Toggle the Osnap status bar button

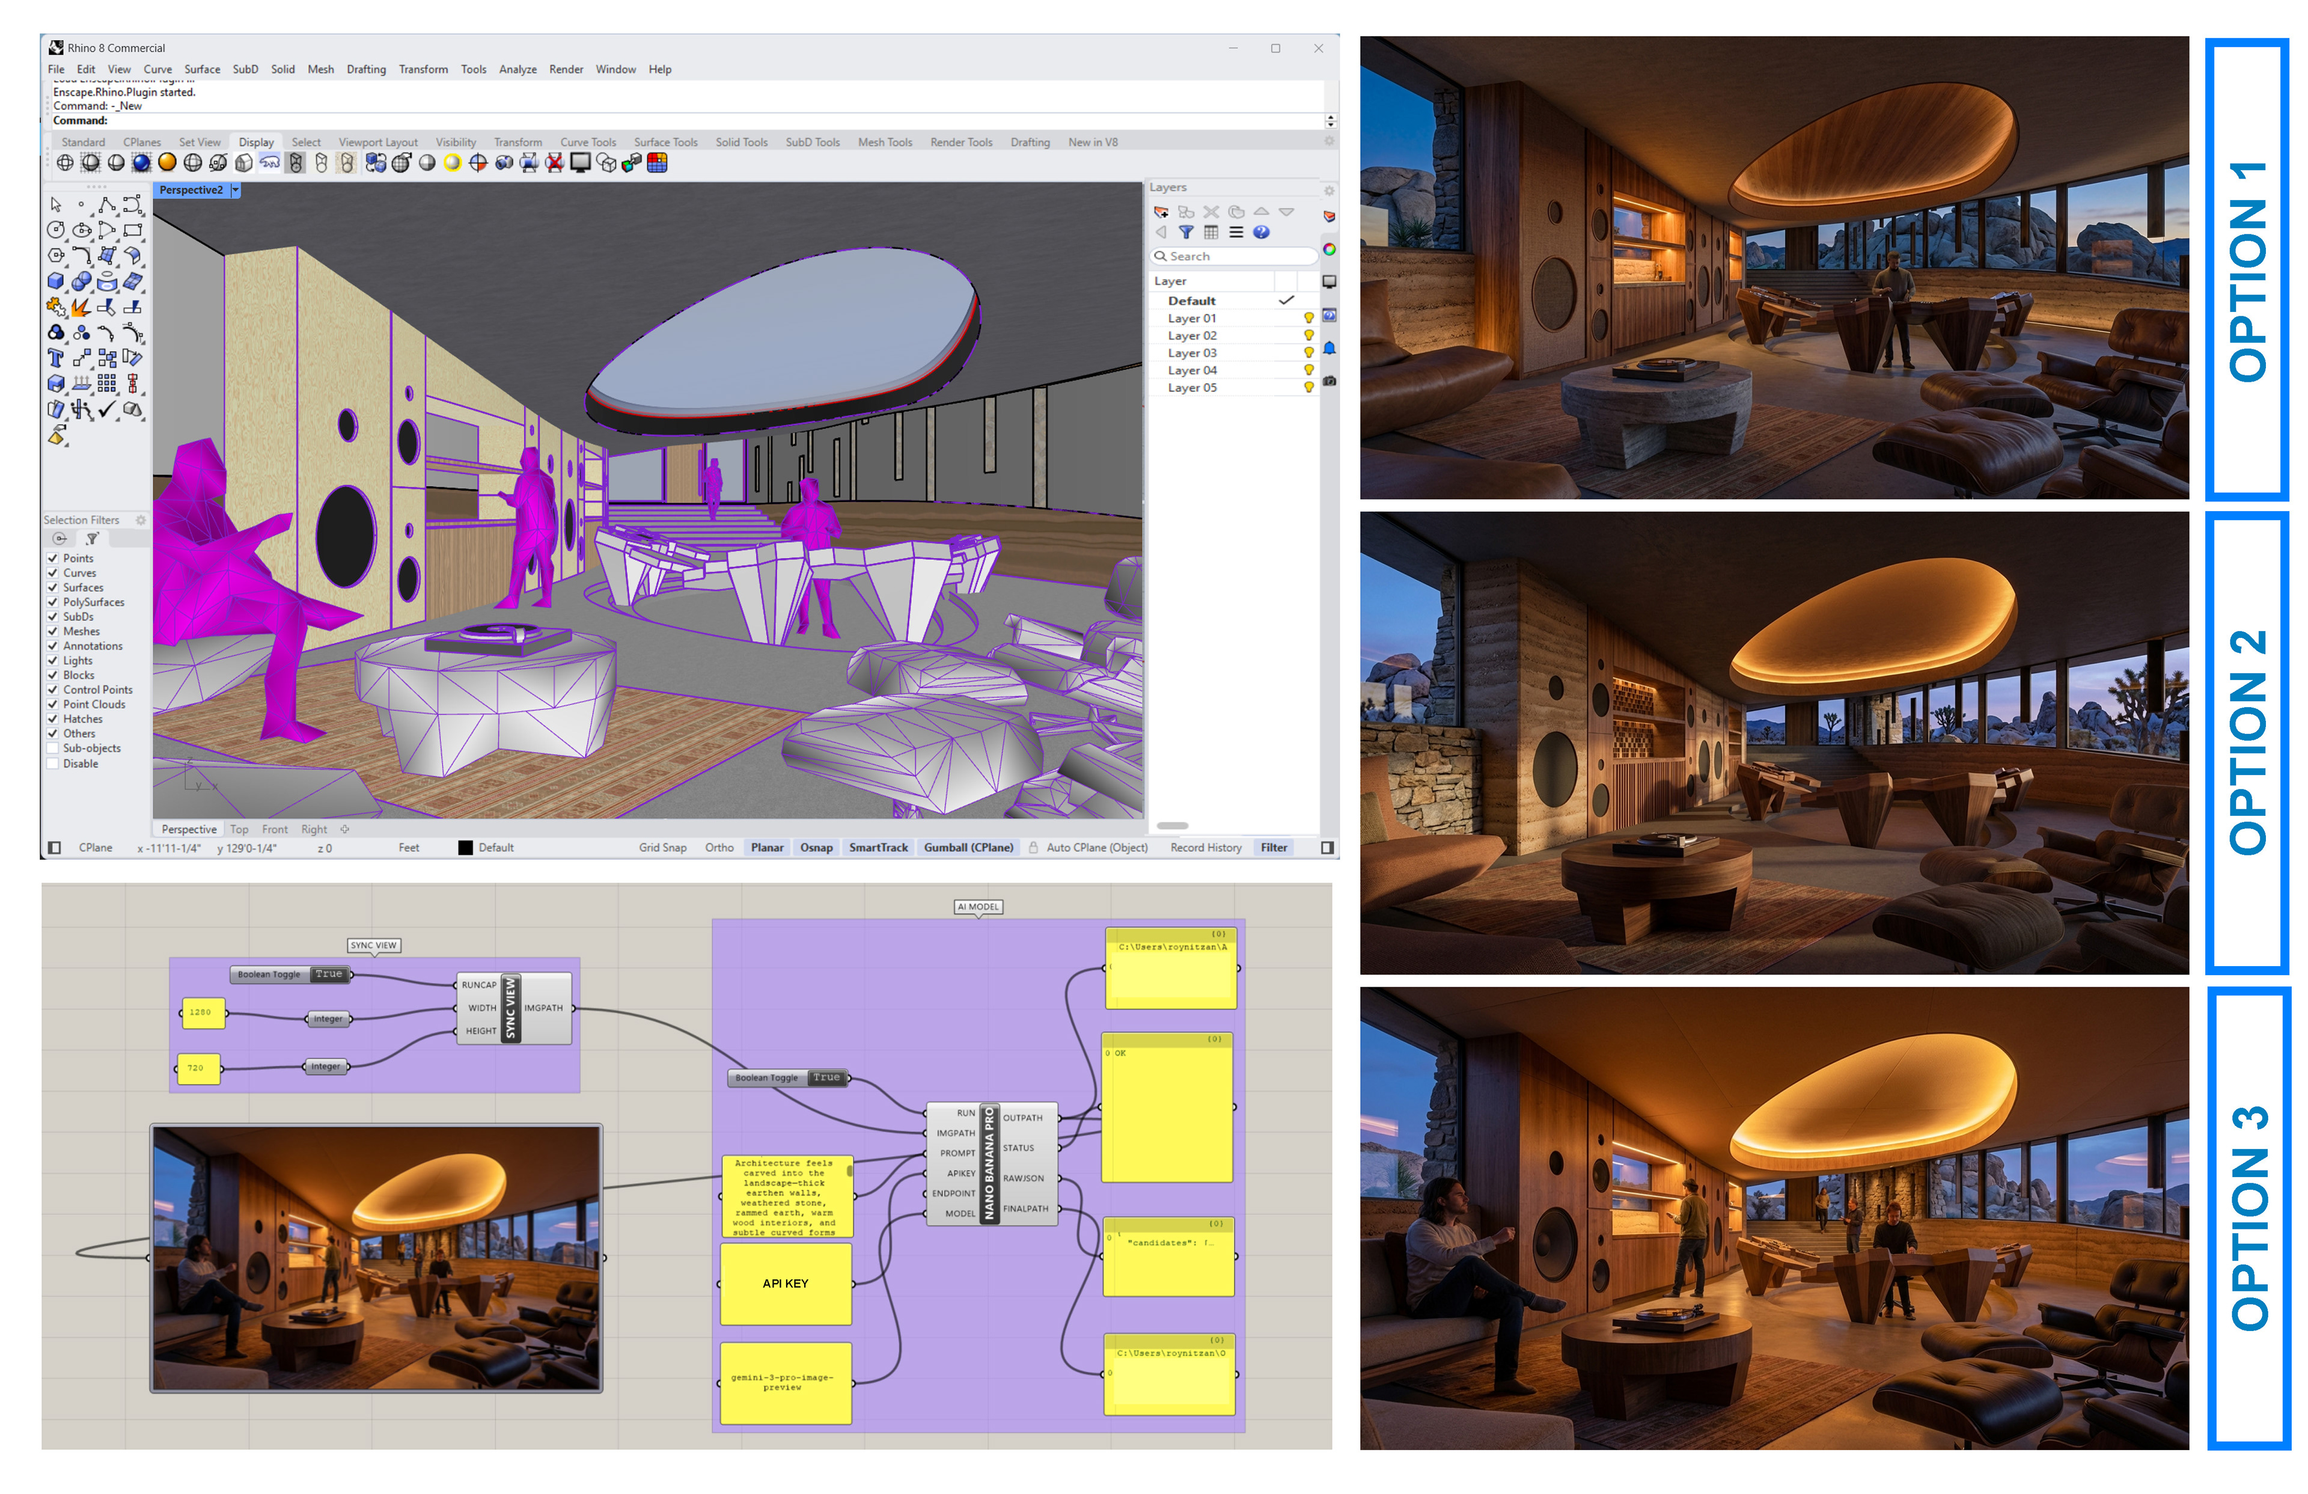point(816,848)
